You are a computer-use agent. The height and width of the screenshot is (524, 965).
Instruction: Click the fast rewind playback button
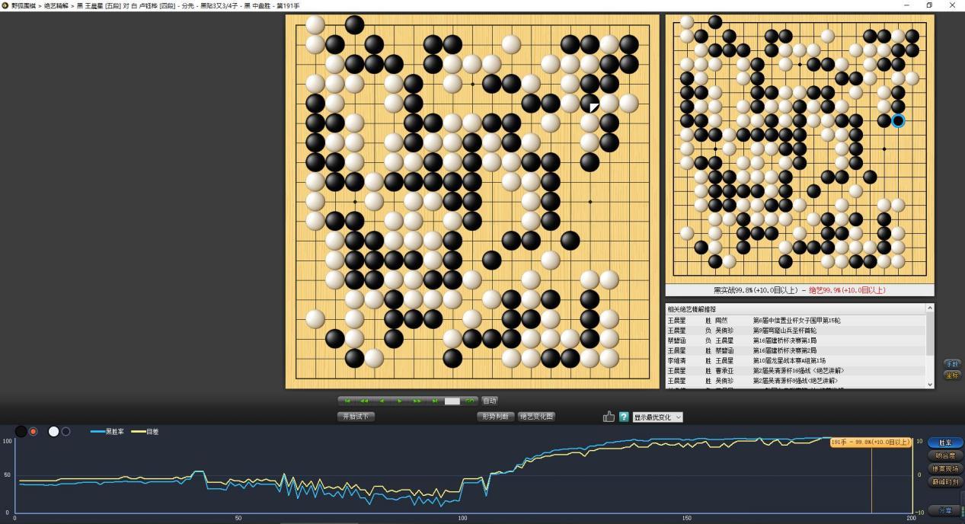(365, 401)
